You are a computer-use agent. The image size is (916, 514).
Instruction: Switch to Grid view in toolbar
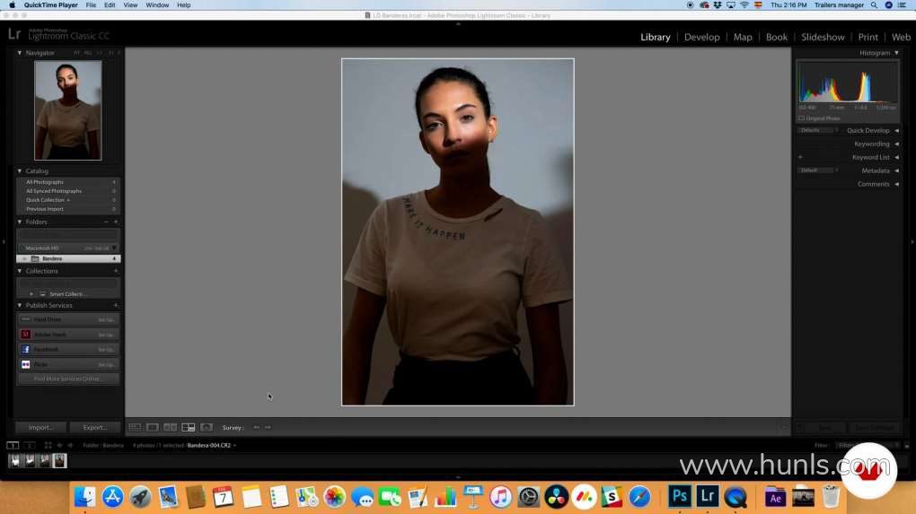pyautogui.click(x=135, y=428)
